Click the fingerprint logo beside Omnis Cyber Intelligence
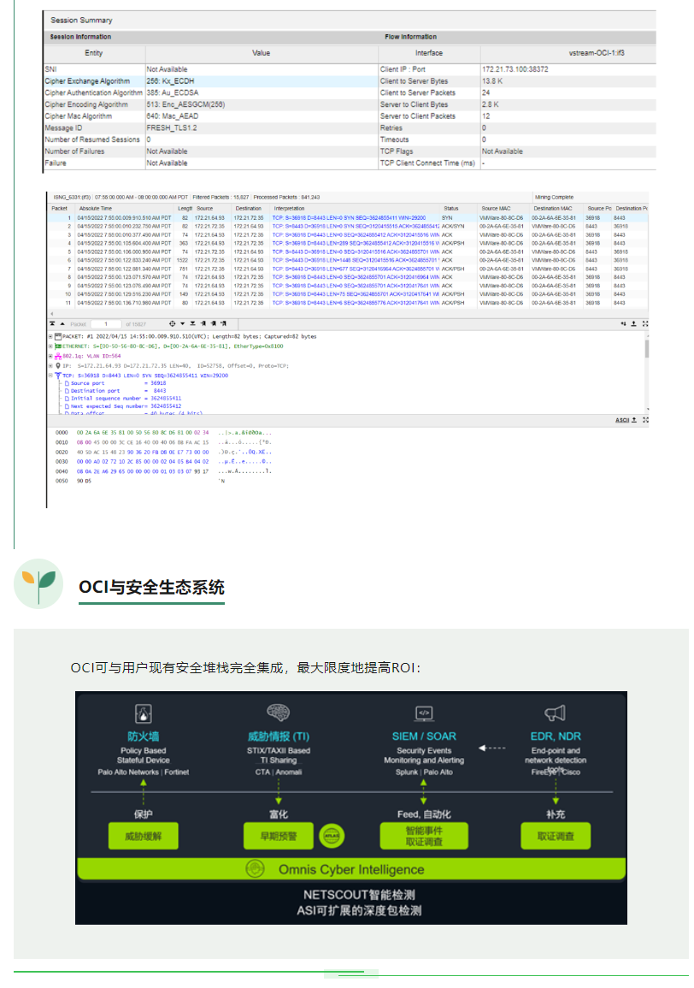 (x=255, y=869)
